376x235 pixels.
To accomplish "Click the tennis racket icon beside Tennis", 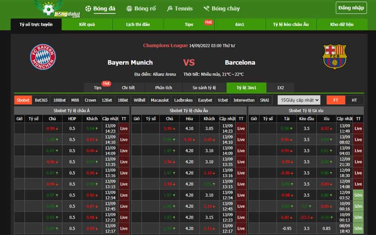I will coord(170,8).
